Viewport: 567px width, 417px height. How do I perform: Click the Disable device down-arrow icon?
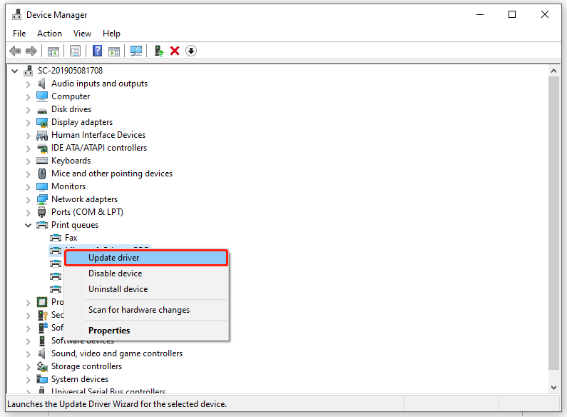click(191, 51)
